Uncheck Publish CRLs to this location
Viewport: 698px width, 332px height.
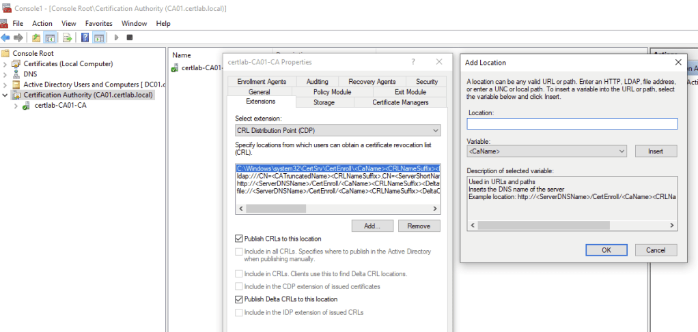238,239
